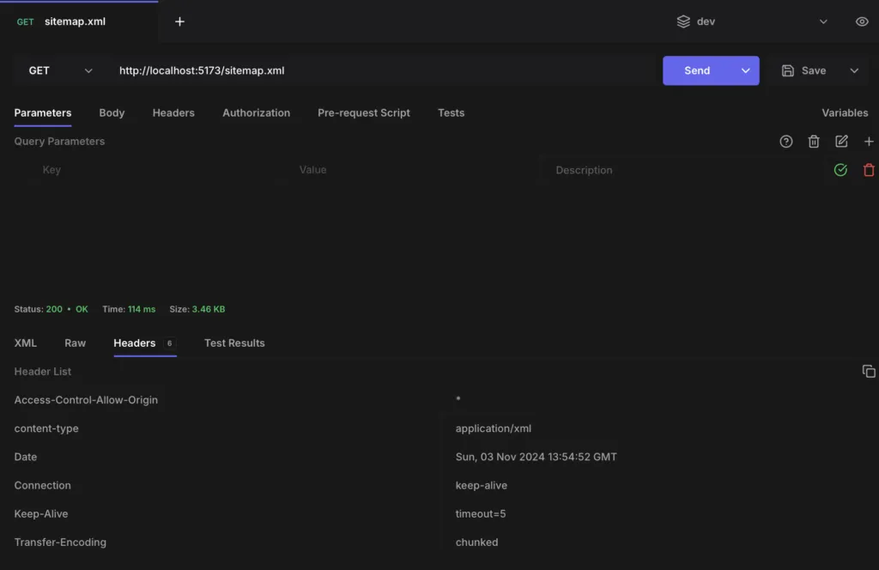This screenshot has width=879, height=570.
Task: Click inside the request URL field
Action: 343,70
